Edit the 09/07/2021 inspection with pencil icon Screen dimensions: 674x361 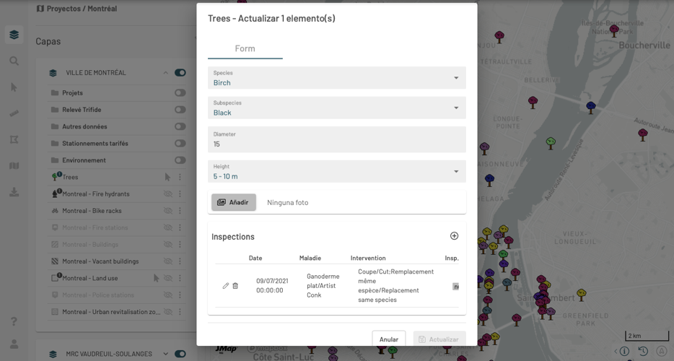click(x=225, y=286)
